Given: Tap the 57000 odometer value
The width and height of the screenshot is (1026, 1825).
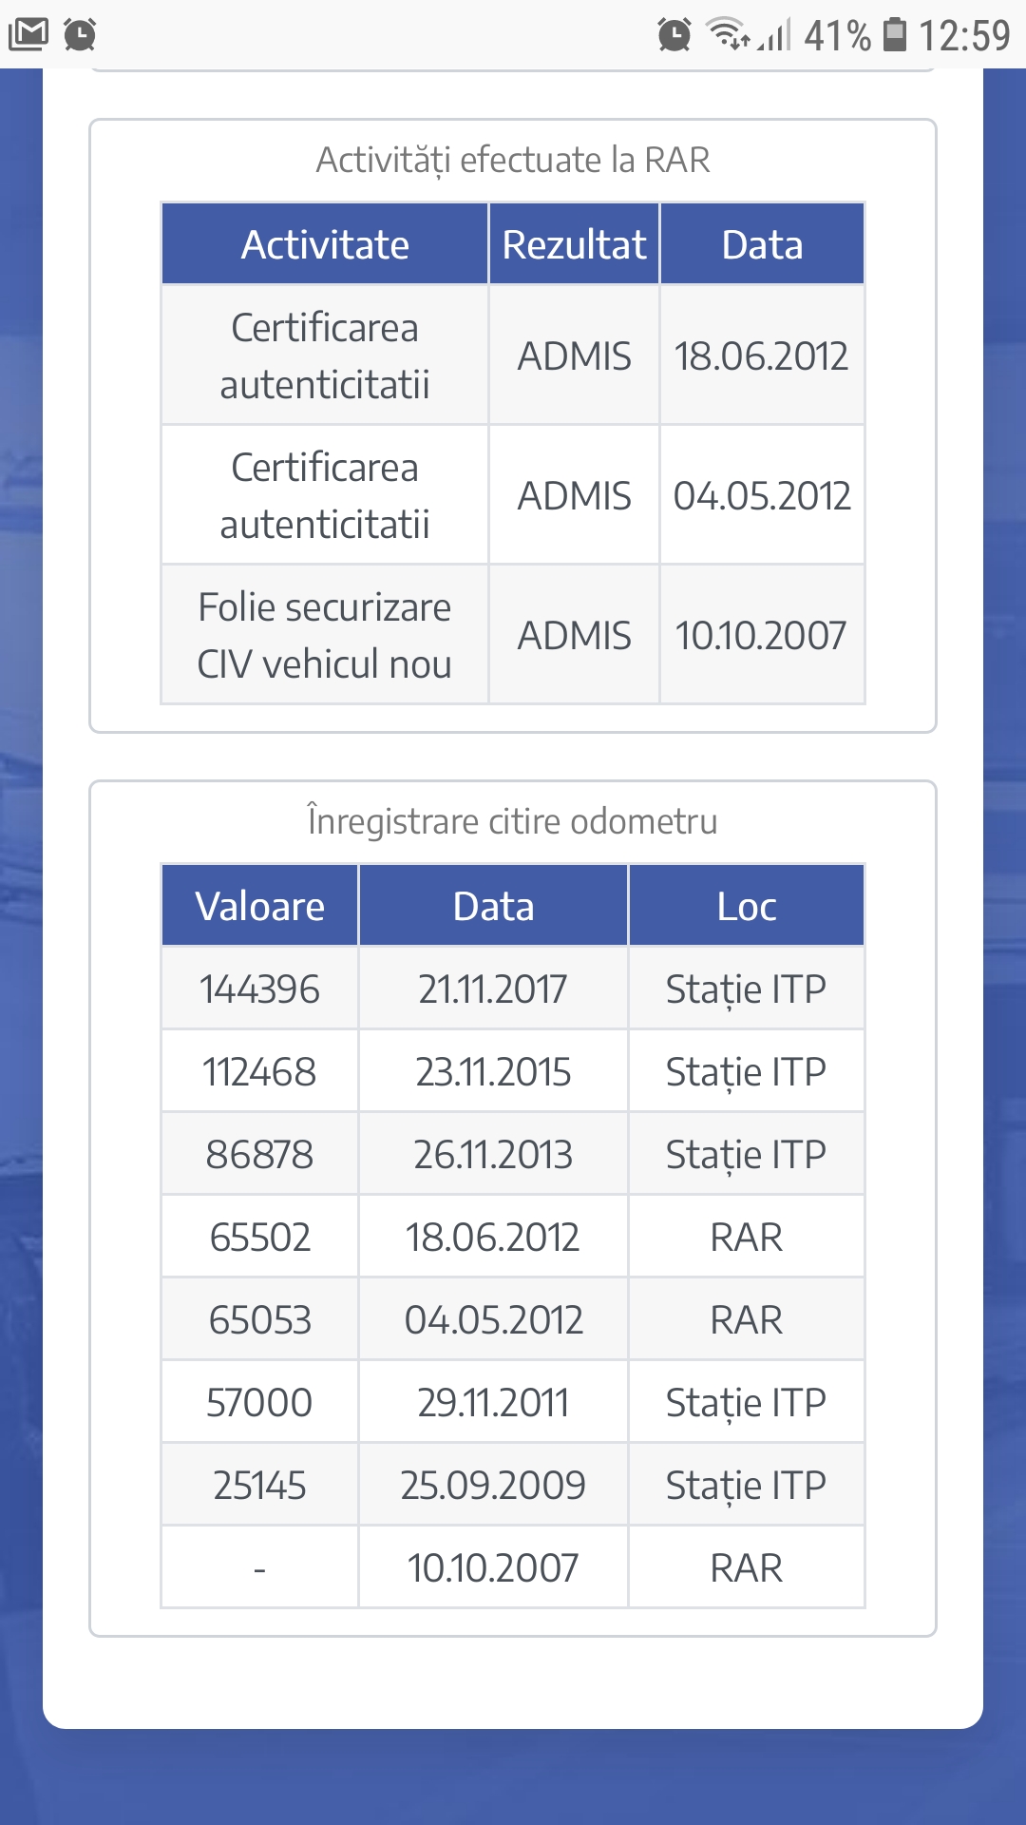Looking at the screenshot, I should click(x=259, y=1402).
